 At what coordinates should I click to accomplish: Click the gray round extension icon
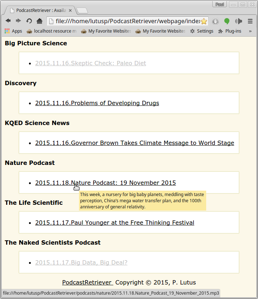click(215, 21)
